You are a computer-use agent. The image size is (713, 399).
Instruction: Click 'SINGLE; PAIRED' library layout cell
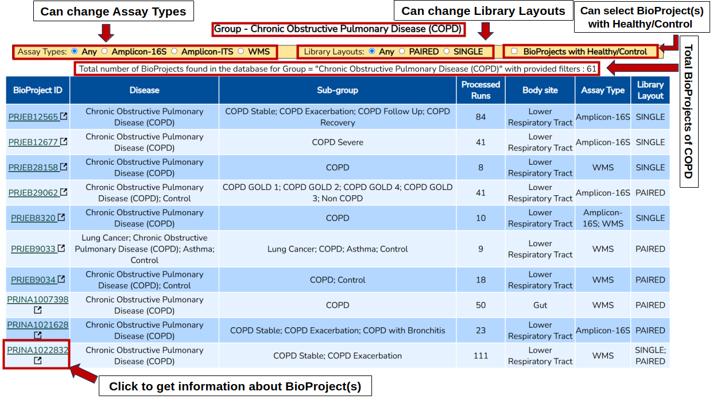(x=650, y=356)
